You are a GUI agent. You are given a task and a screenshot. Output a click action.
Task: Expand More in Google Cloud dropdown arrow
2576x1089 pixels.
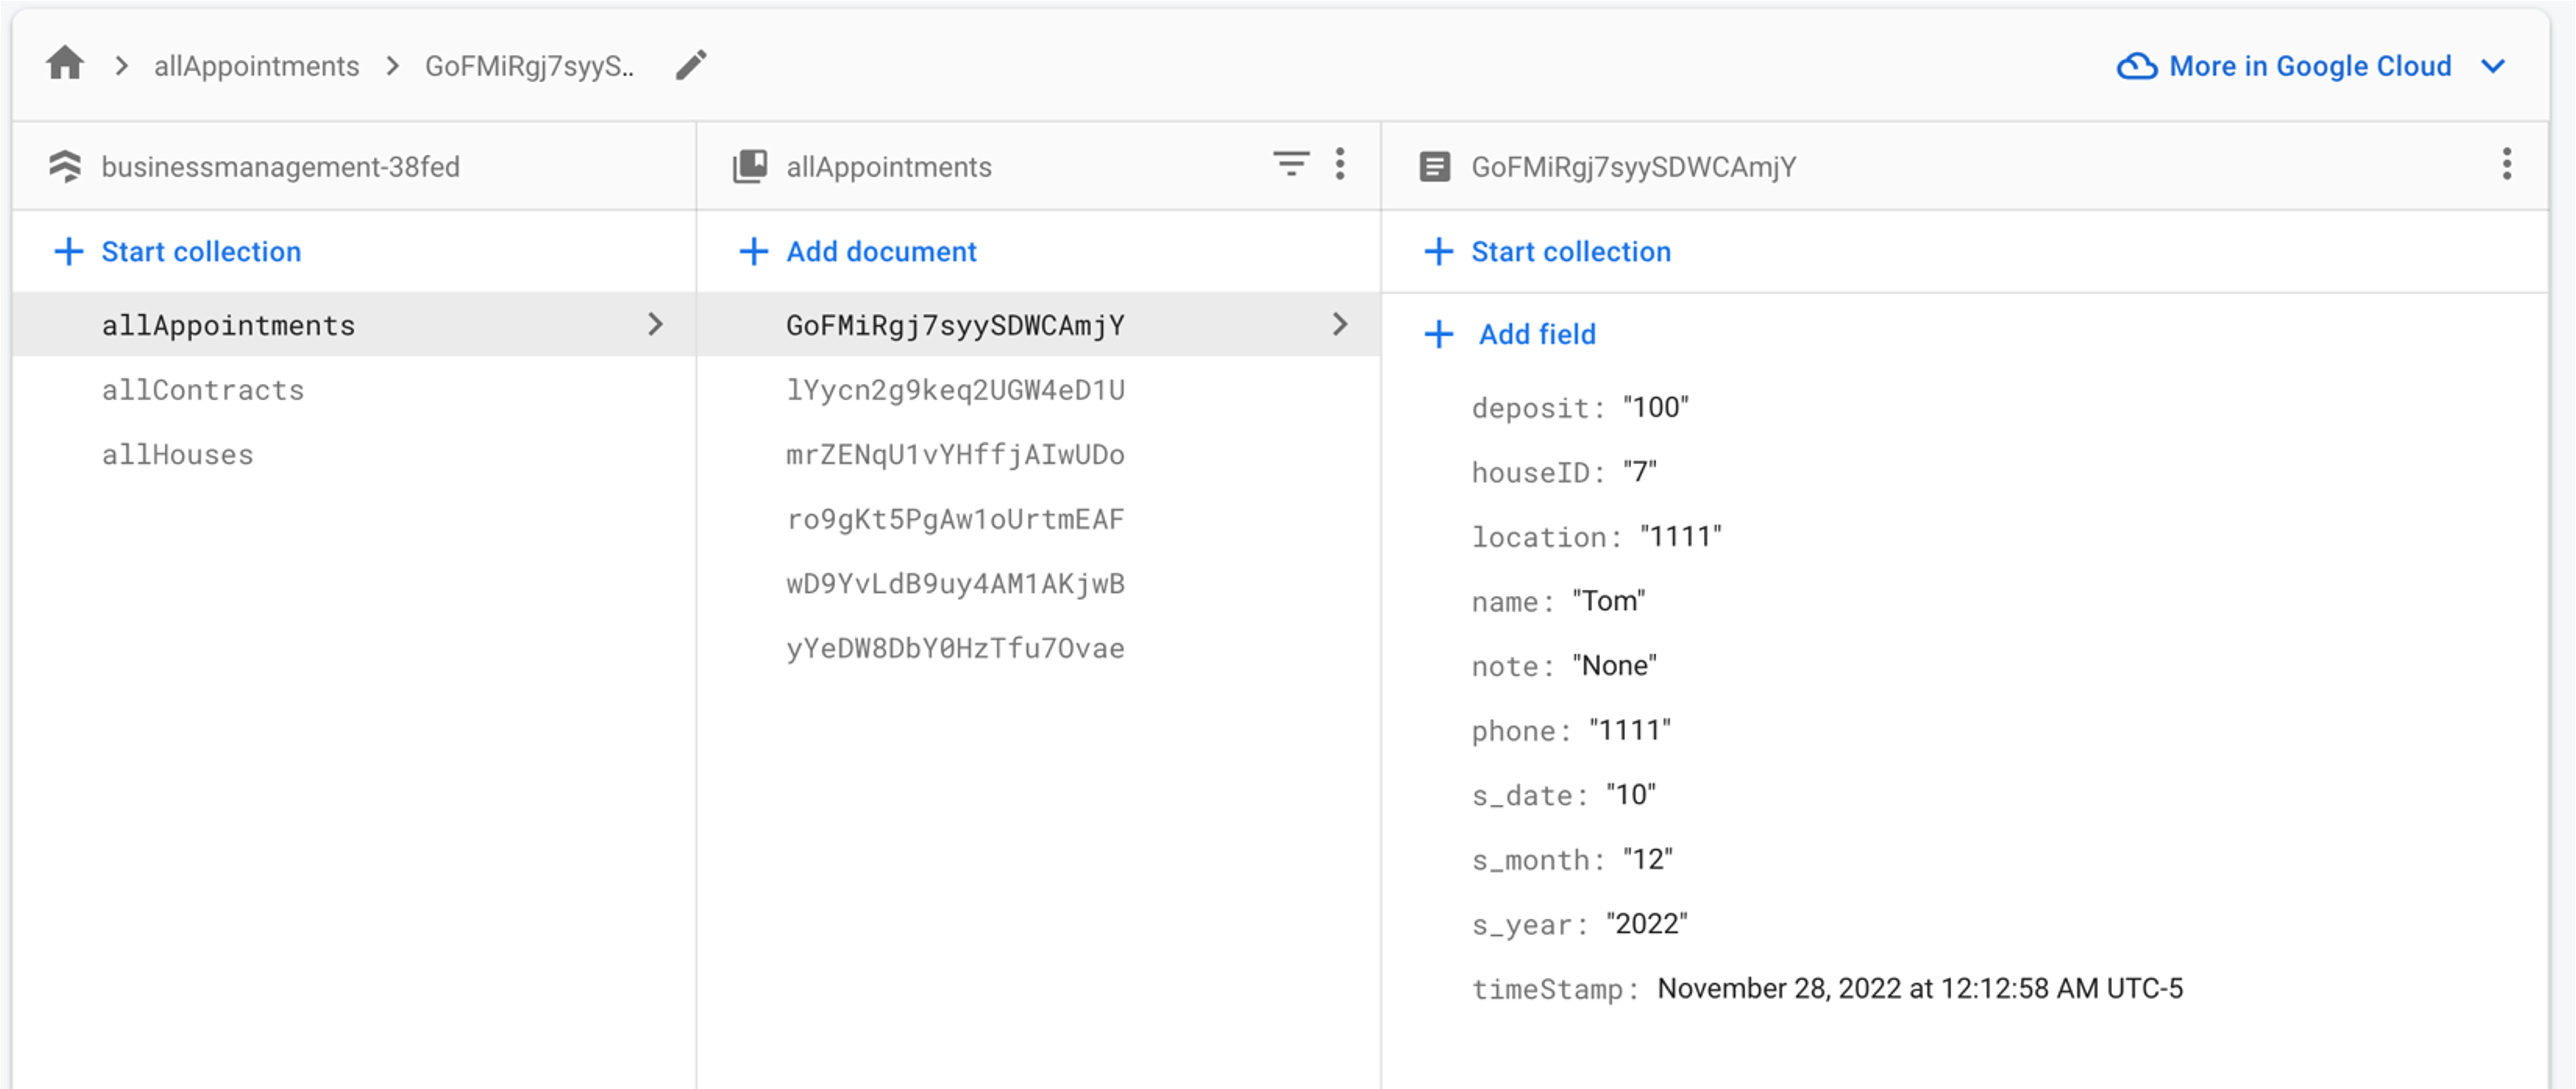click(2493, 66)
